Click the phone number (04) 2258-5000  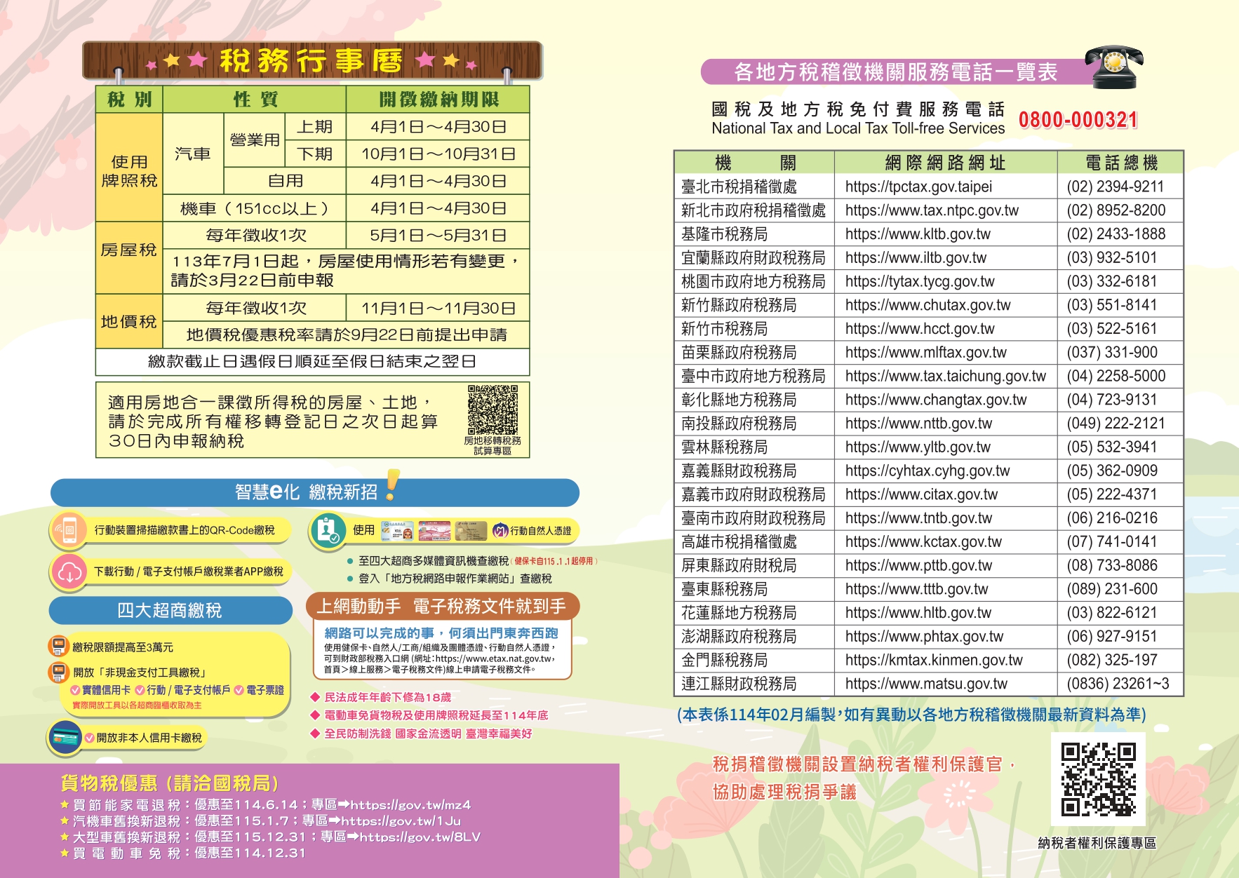1116,377
